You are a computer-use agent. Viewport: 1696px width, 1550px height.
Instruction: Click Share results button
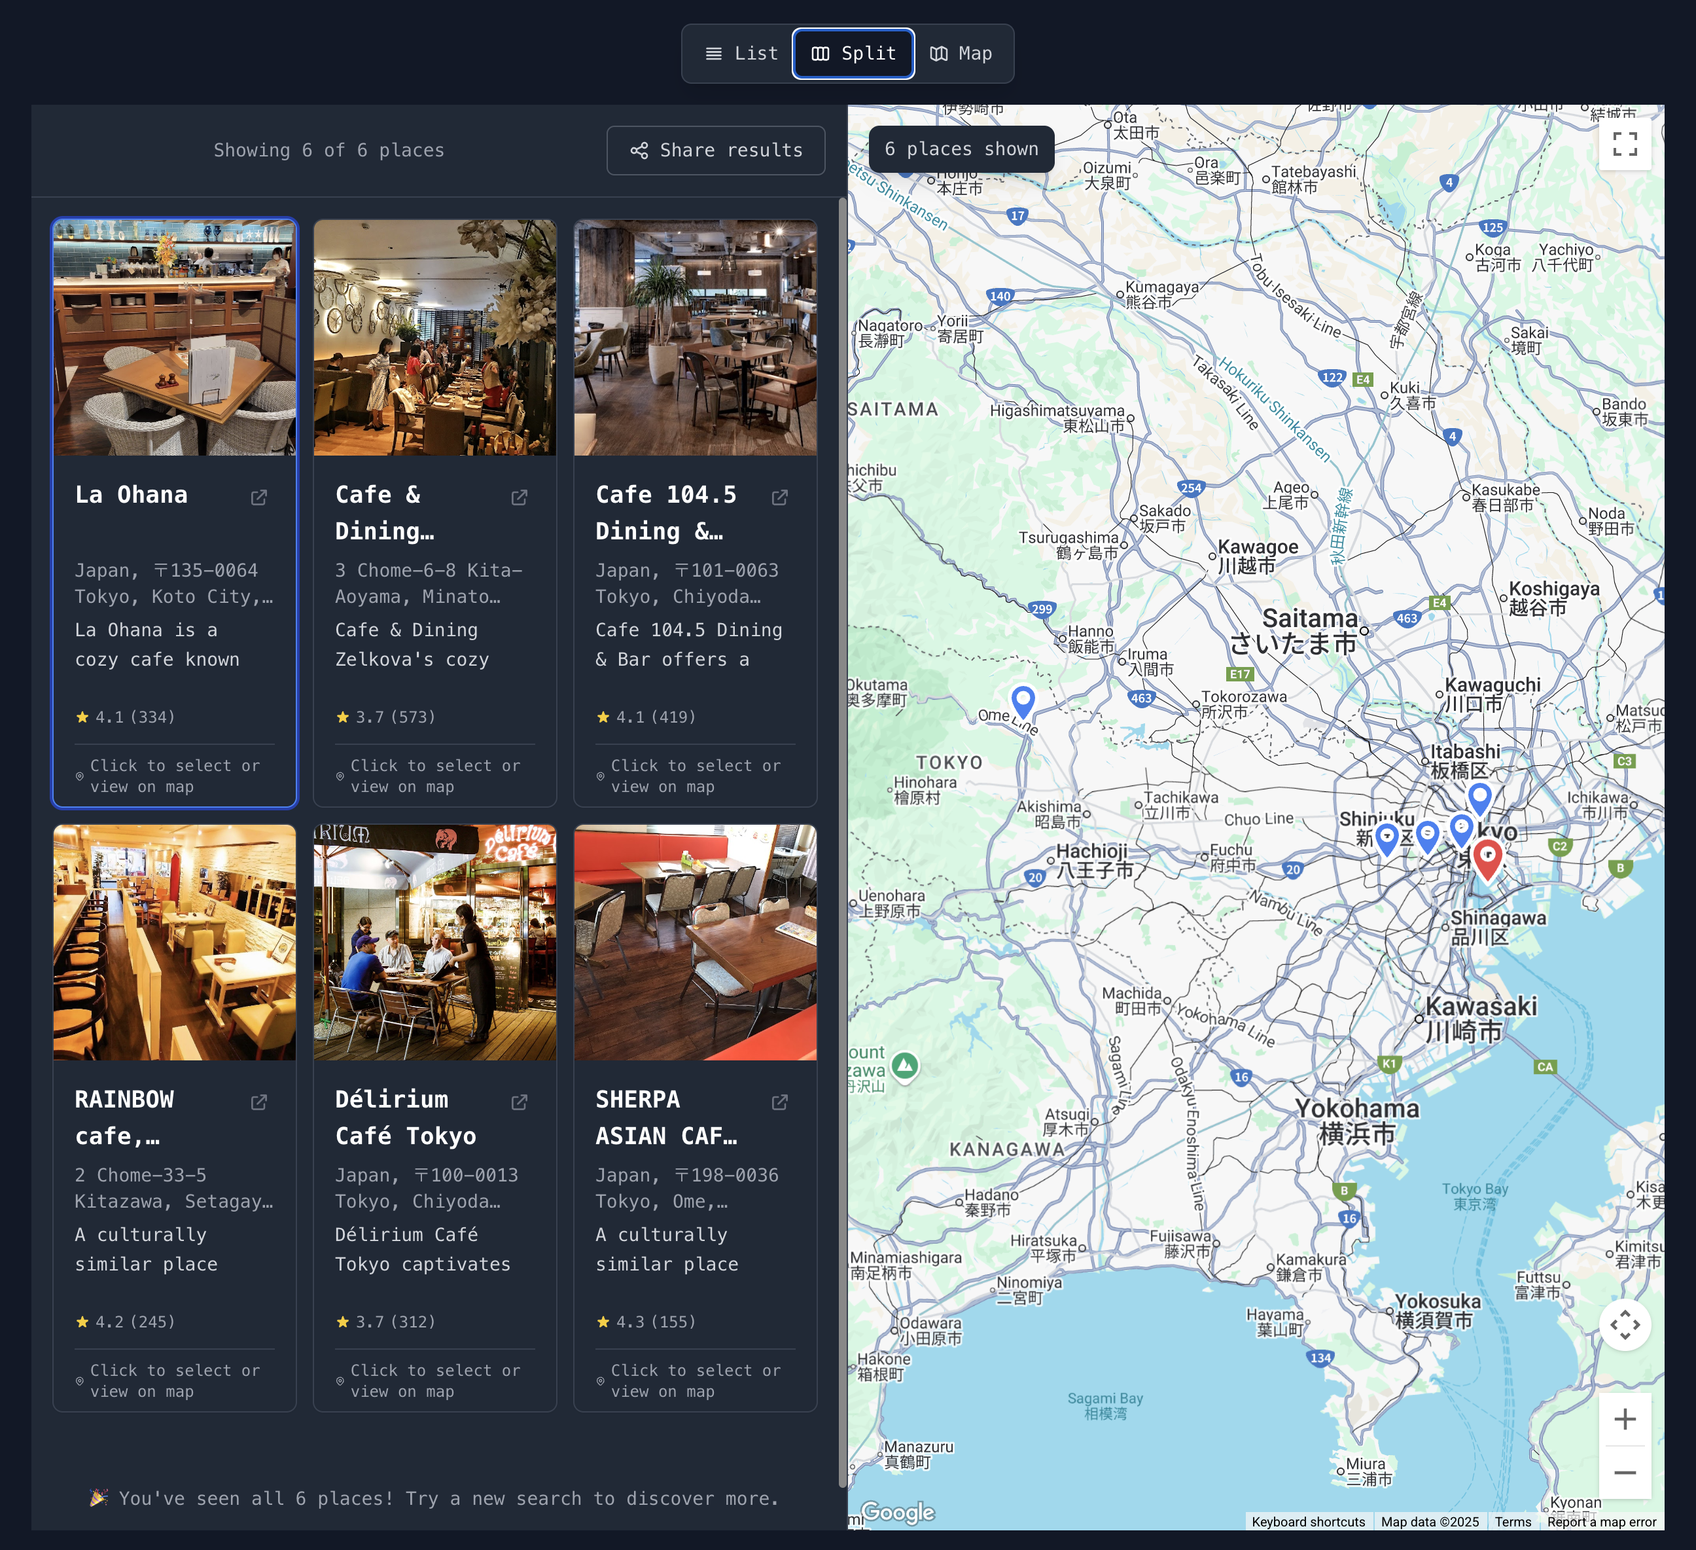(x=716, y=151)
